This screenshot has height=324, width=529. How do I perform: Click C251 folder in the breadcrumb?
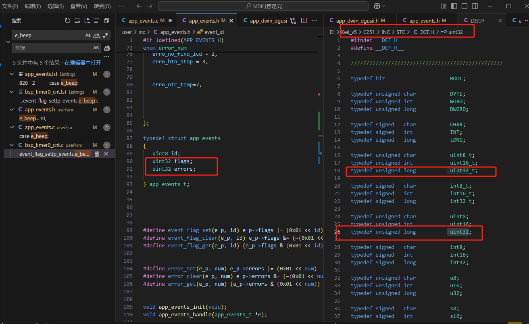pos(370,31)
